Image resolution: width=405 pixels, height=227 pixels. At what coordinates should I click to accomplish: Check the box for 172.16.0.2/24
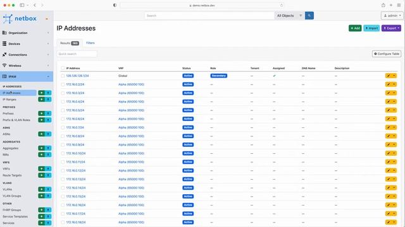(x=63, y=84)
